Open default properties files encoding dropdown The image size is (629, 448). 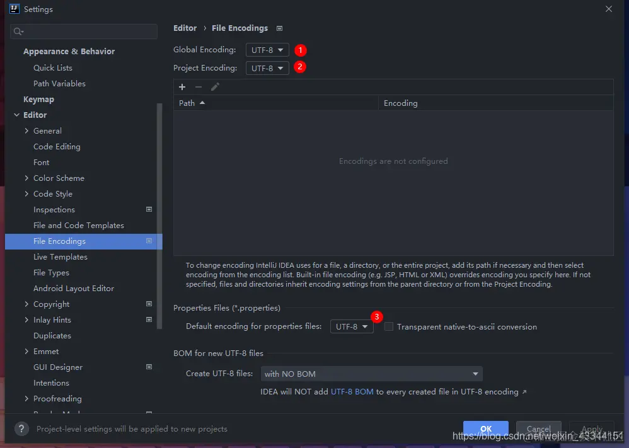point(352,326)
